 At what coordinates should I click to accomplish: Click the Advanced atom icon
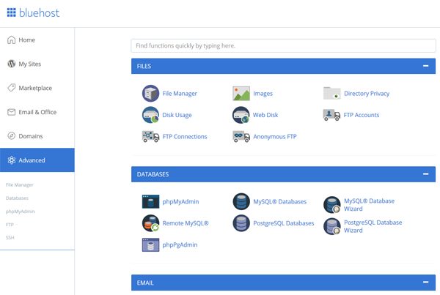pyautogui.click(x=11, y=160)
